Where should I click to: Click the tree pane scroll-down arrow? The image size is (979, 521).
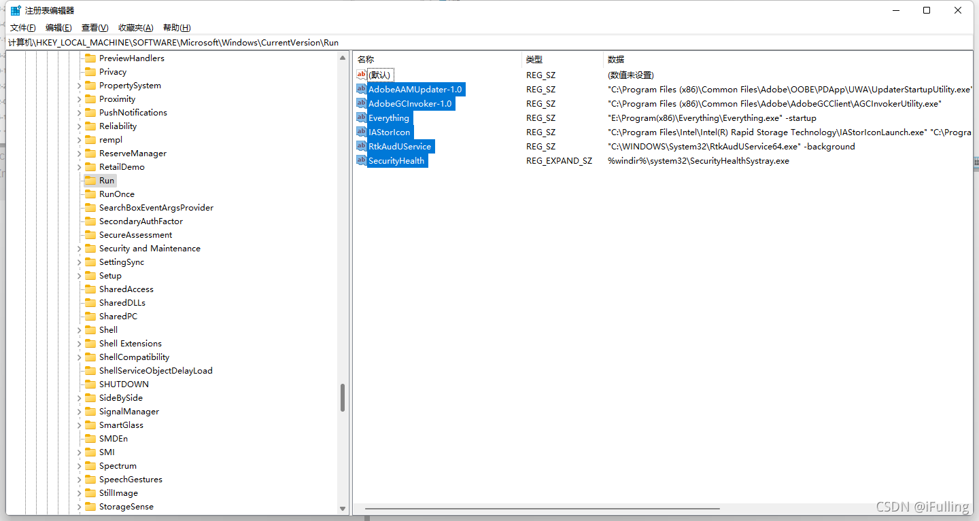tap(343, 508)
